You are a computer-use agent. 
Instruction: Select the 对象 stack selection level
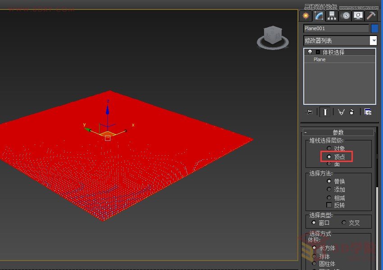point(329,148)
